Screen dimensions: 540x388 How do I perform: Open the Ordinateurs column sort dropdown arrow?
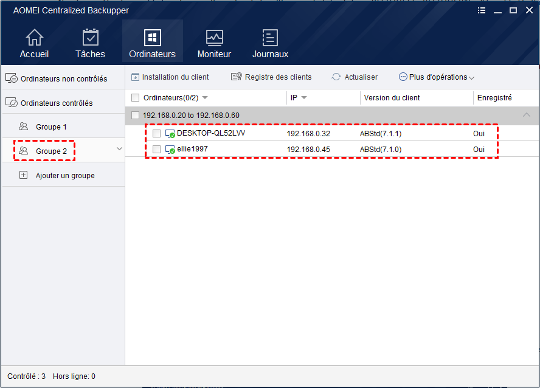(205, 98)
